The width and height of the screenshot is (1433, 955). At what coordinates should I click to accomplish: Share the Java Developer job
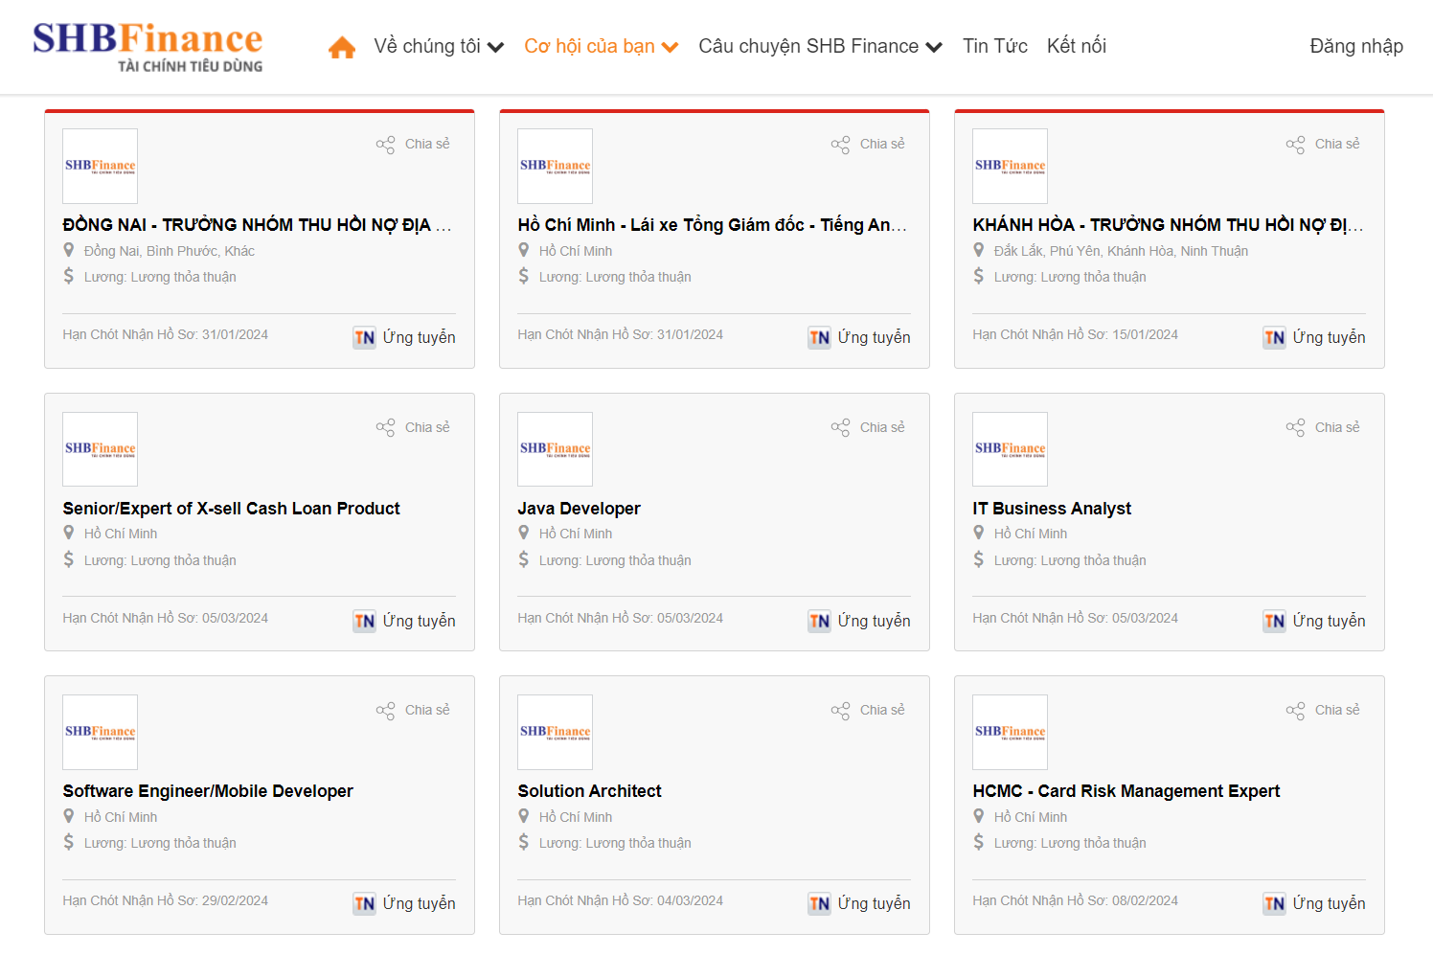click(868, 427)
